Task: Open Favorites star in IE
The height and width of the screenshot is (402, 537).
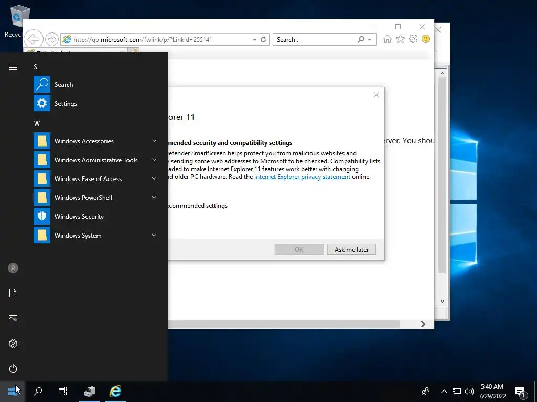Action: click(400, 39)
